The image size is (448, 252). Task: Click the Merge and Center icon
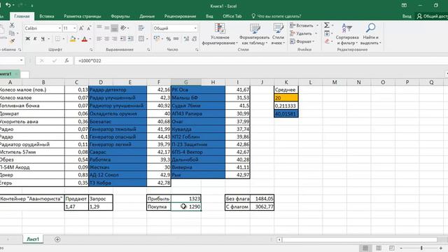(x=141, y=38)
